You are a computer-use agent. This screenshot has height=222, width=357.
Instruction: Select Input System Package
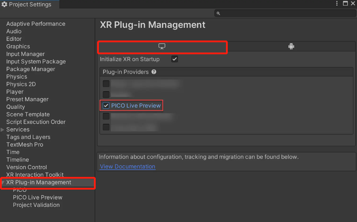point(36,61)
